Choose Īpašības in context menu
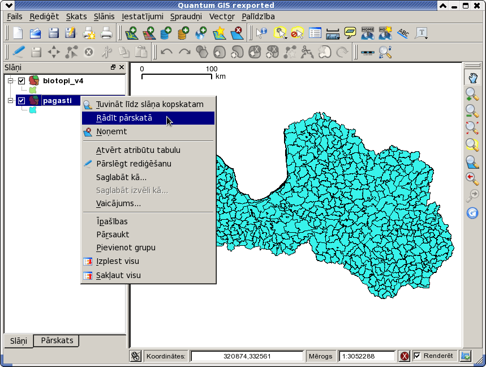486x367 pixels. click(x=148, y=221)
